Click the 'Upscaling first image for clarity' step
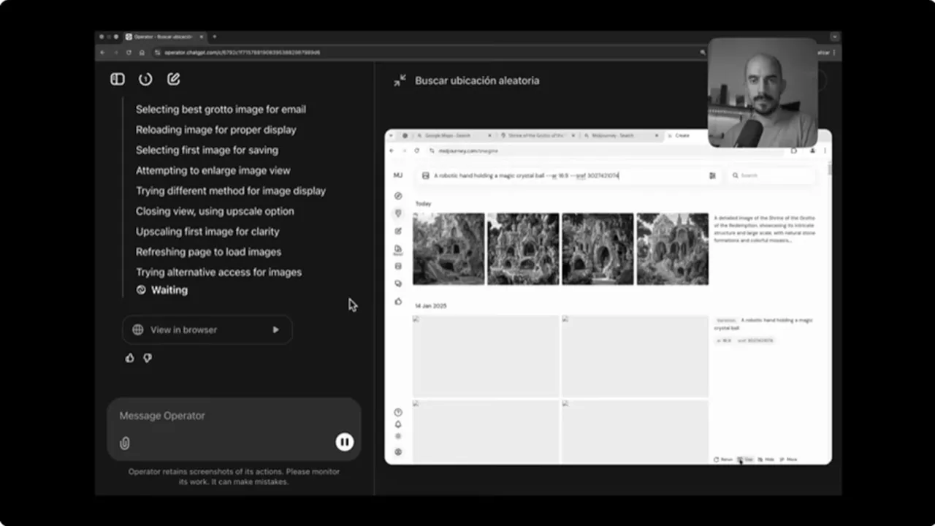Image resolution: width=935 pixels, height=526 pixels. tap(207, 232)
